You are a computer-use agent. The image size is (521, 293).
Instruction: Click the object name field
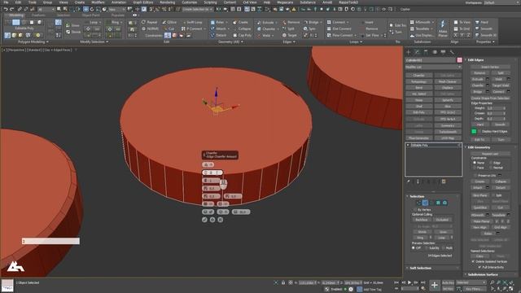[431, 60]
